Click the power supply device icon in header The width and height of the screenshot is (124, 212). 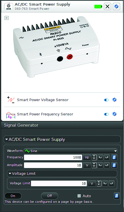click(9, 6)
